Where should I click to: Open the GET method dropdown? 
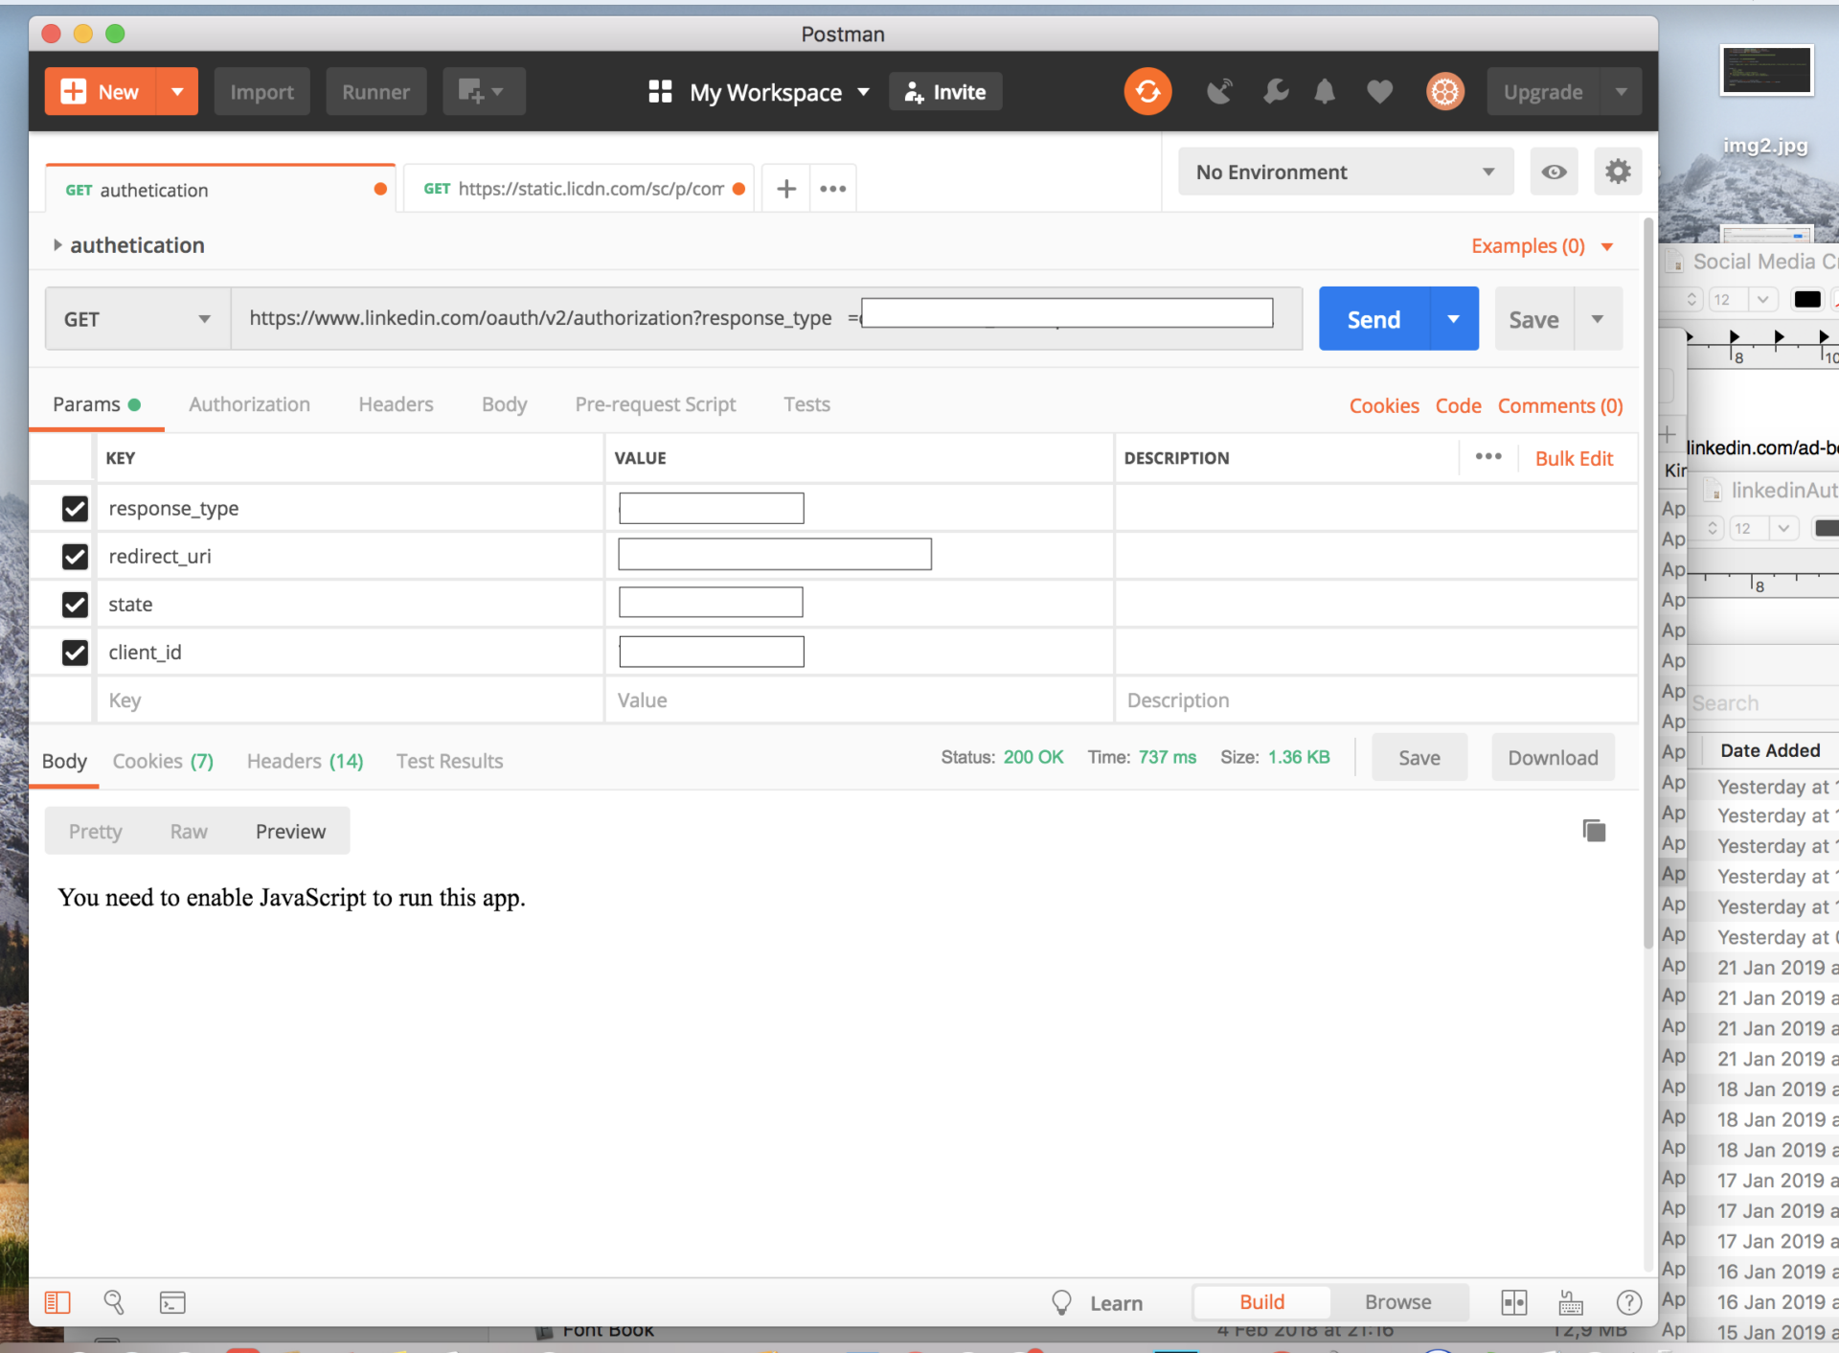tap(136, 318)
